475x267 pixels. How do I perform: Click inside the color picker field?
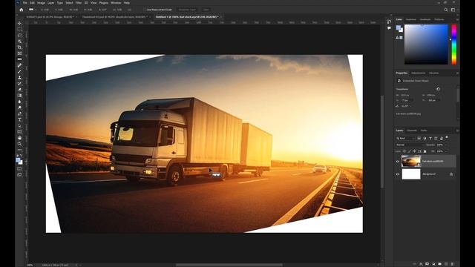click(426, 44)
